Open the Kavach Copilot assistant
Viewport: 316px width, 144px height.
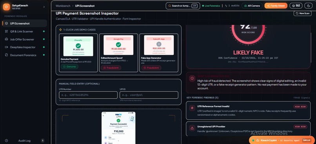pos(282,140)
